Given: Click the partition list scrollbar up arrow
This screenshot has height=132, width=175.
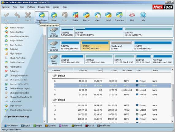Looking at the screenshot, I should tap(173, 70).
